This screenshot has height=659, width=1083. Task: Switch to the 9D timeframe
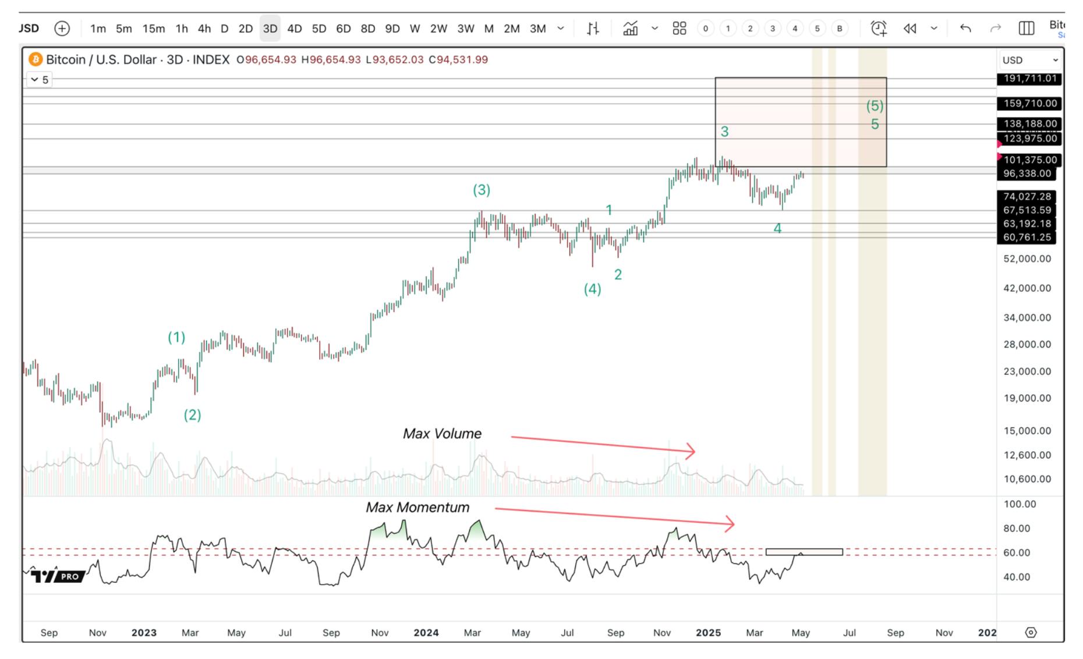point(392,29)
